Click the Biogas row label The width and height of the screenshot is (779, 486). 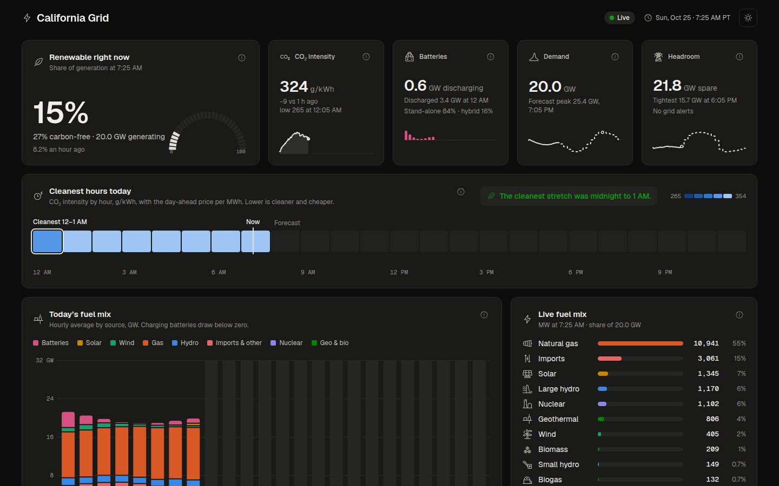(x=550, y=480)
